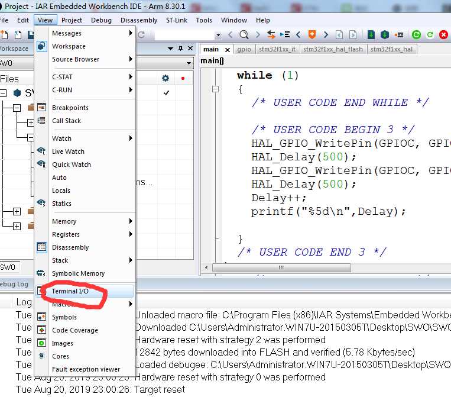Image resolution: width=451 pixels, height=397 pixels.
Task: Click the workspace settings gear icon
Action: click(166, 78)
